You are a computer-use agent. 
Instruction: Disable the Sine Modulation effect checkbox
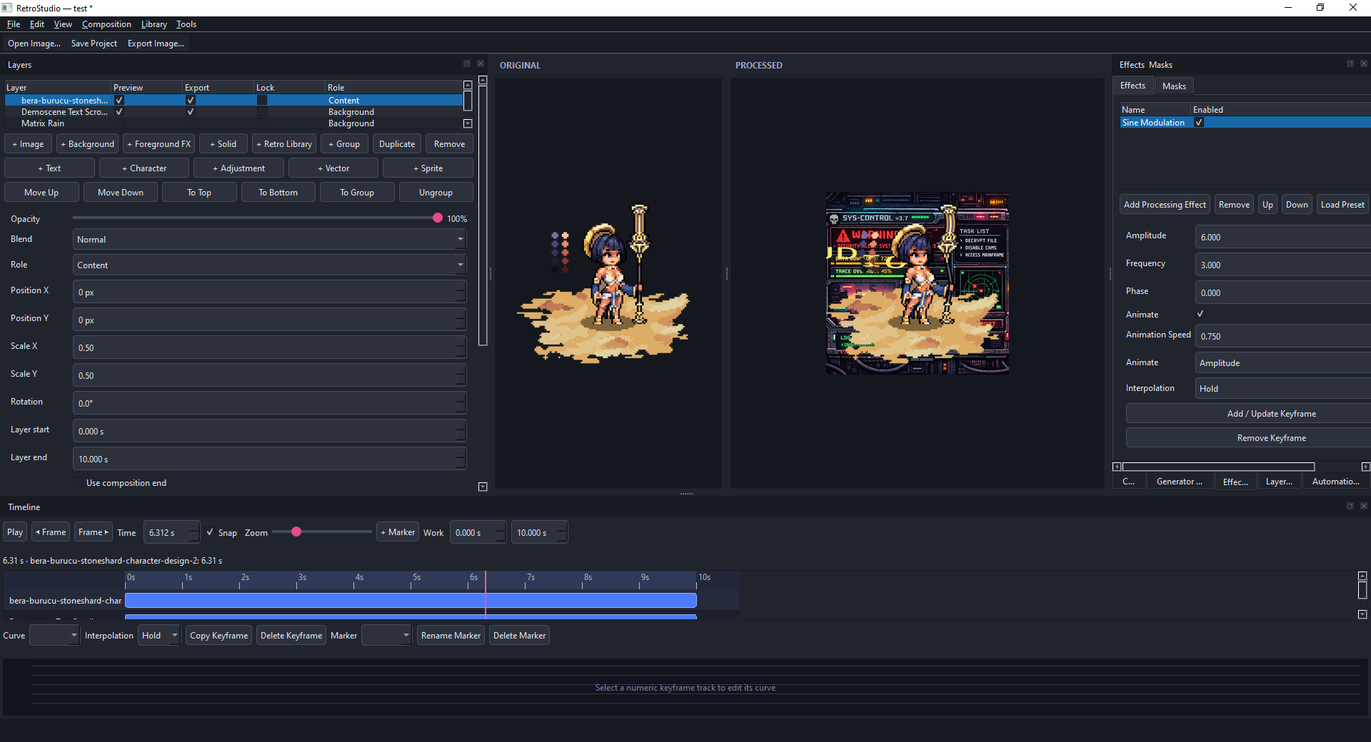[1200, 123]
